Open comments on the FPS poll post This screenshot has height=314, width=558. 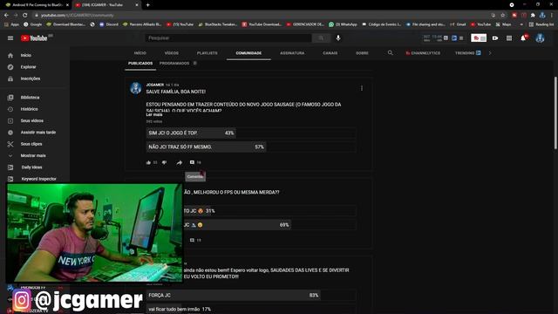tap(192, 241)
